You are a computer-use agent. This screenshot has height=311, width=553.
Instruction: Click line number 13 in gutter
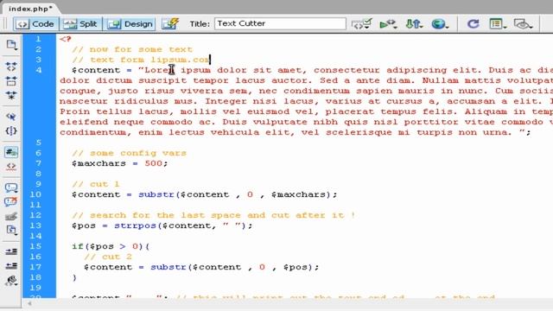35,225
